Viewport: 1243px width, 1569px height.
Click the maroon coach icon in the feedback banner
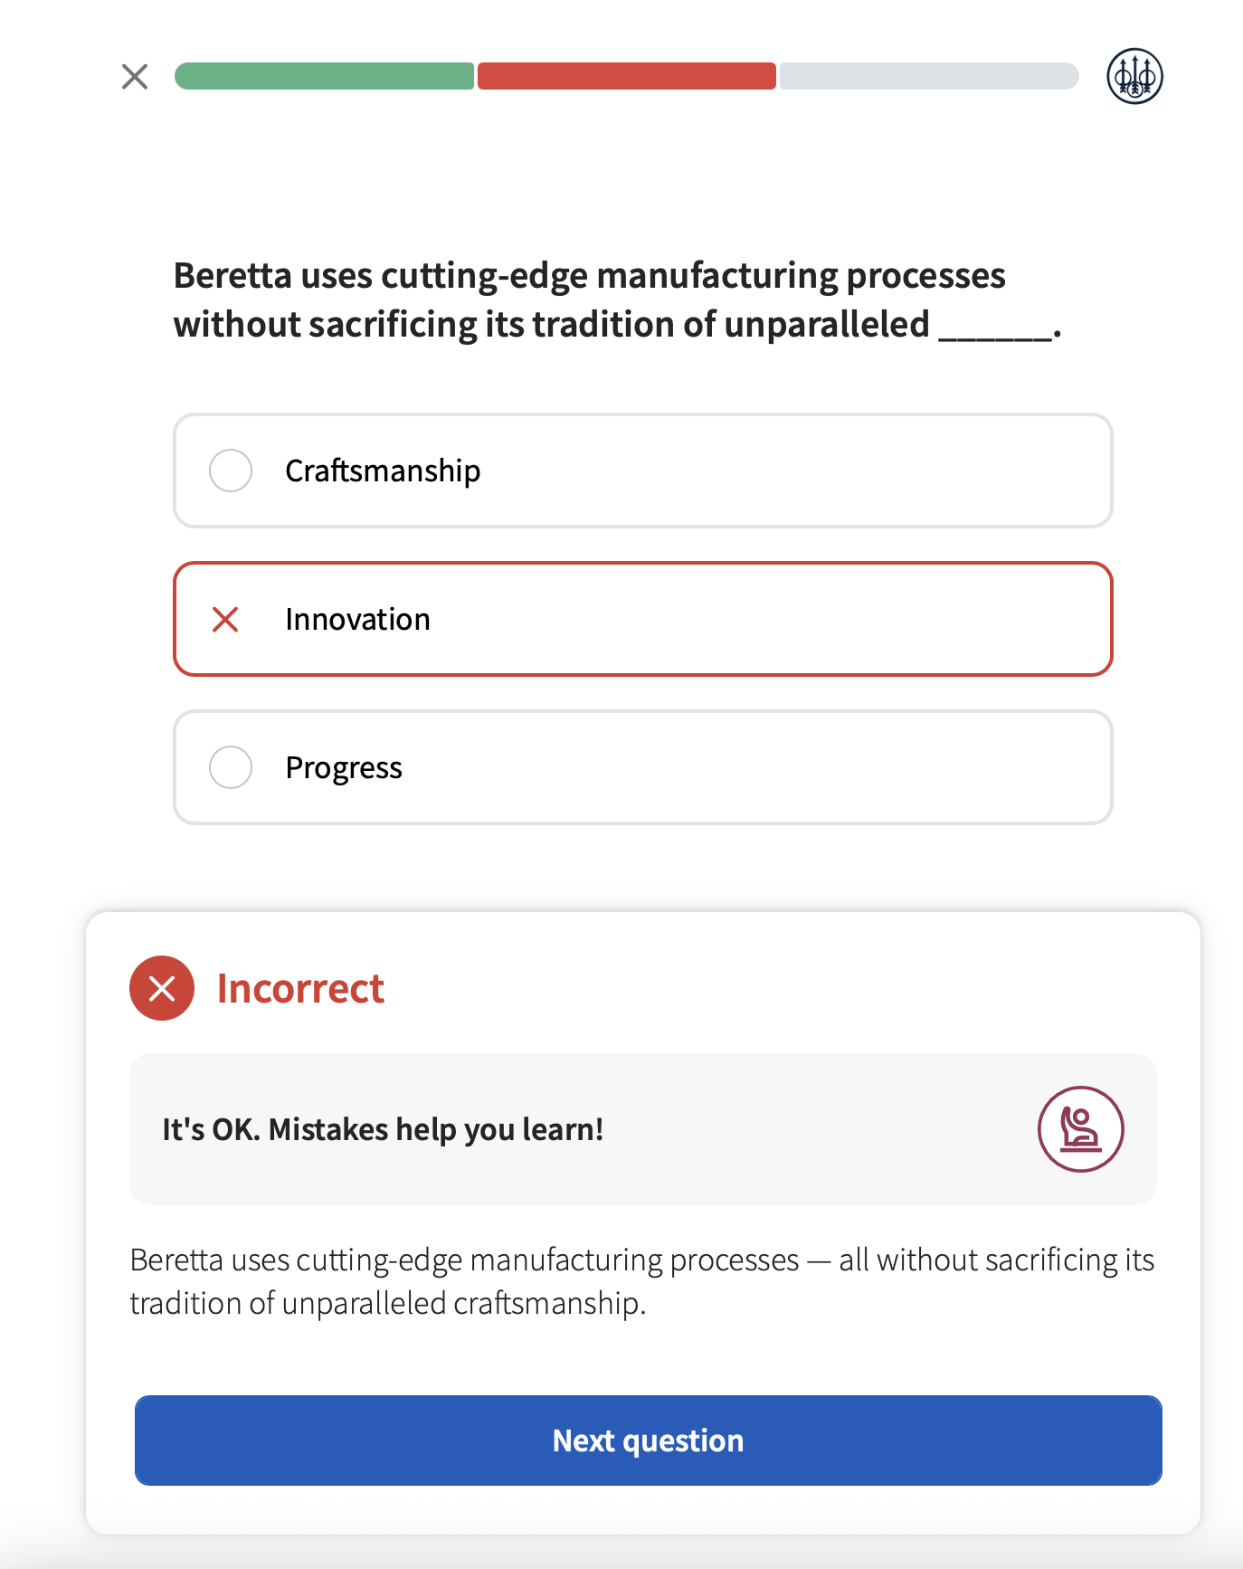[1080, 1129]
